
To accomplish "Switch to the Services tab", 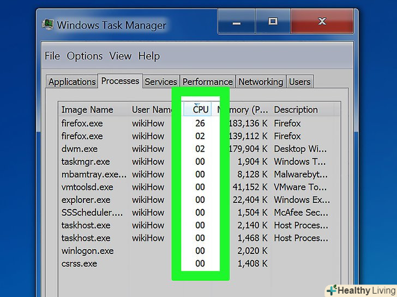I will tap(161, 82).
